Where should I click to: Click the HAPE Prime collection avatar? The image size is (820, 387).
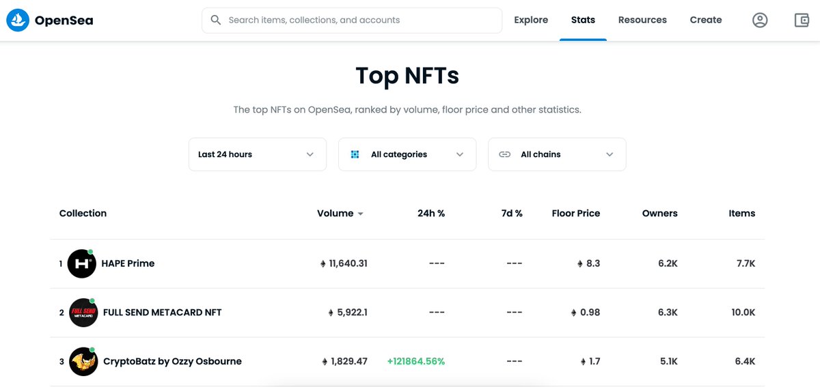pyautogui.click(x=81, y=263)
